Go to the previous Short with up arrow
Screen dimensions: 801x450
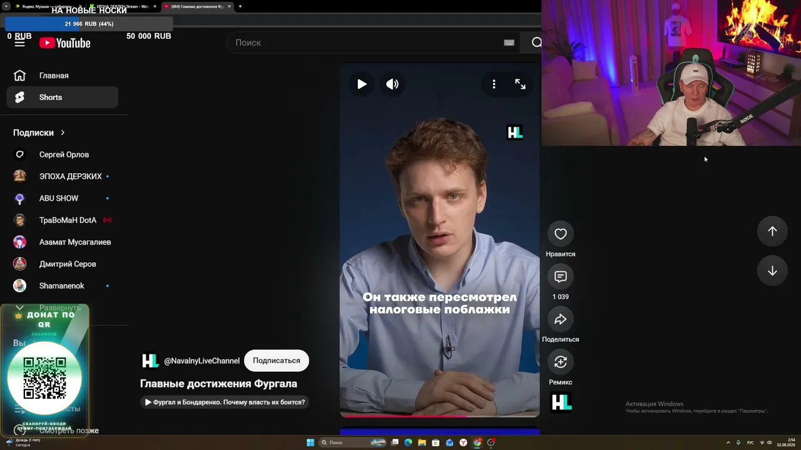click(772, 231)
